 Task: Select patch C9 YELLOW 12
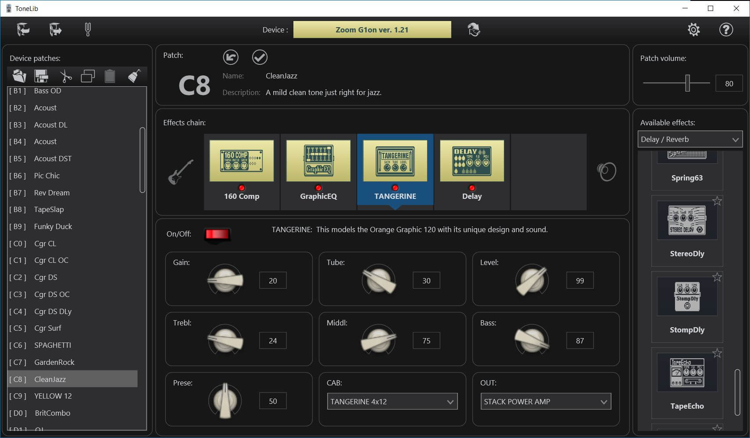click(73, 396)
